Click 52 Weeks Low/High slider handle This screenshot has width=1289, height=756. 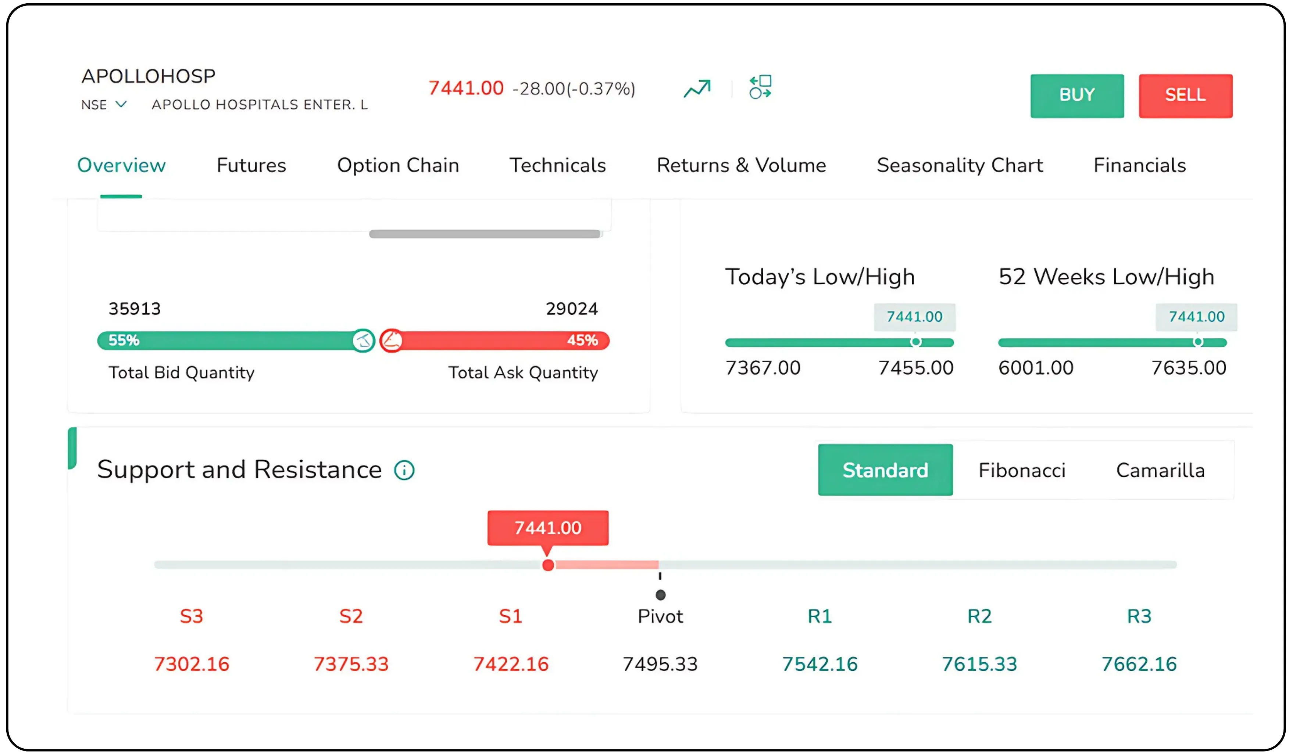coord(1198,342)
